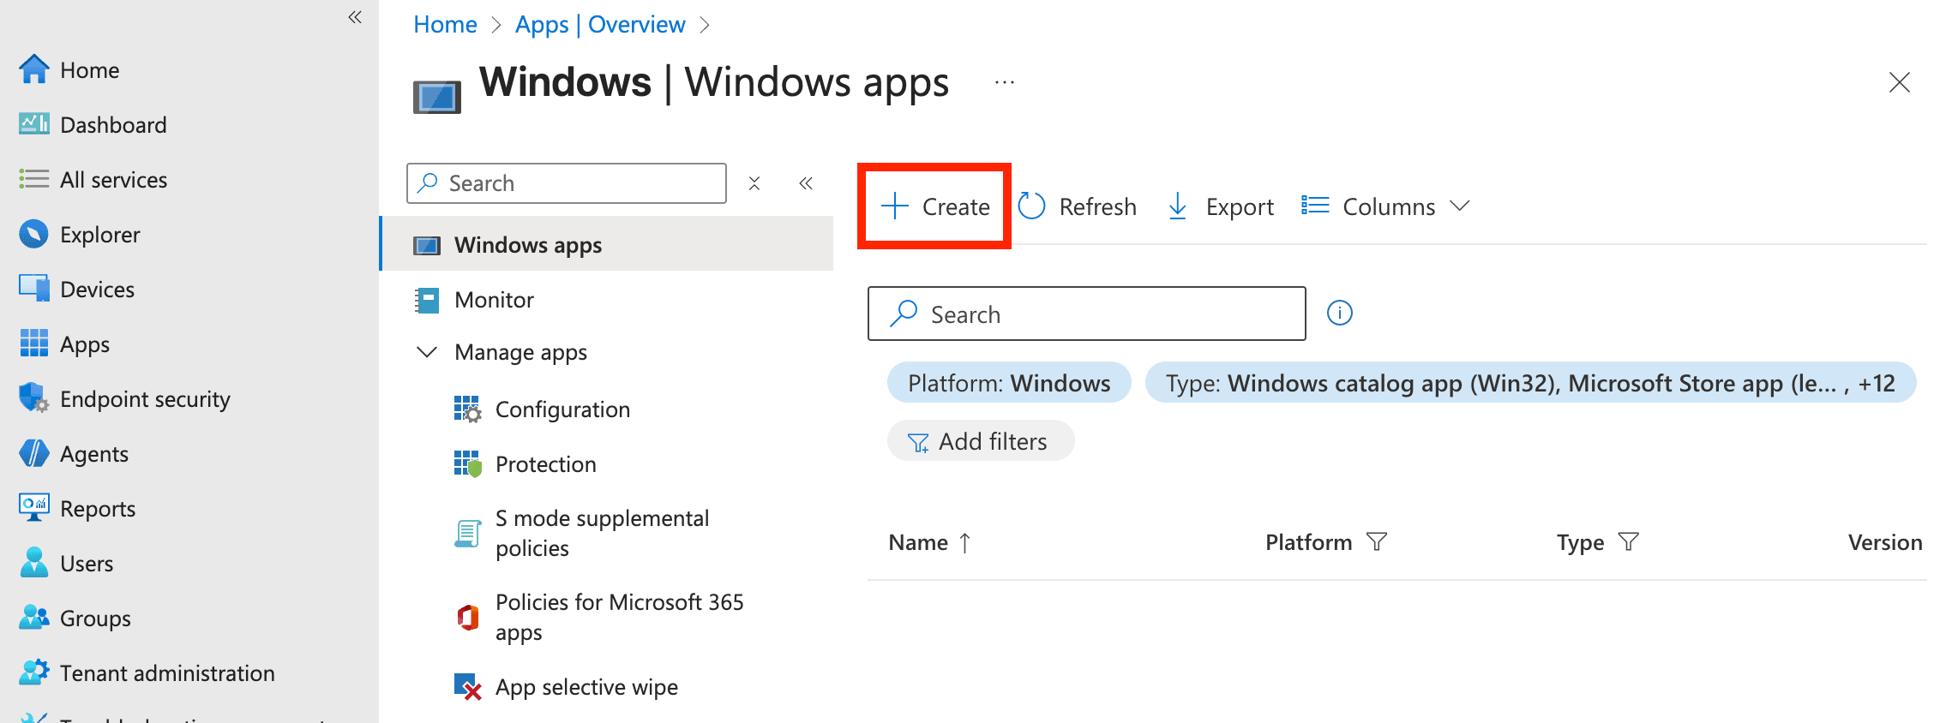Open the Agents icon in sidebar
1958x723 pixels.
(34, 453)
